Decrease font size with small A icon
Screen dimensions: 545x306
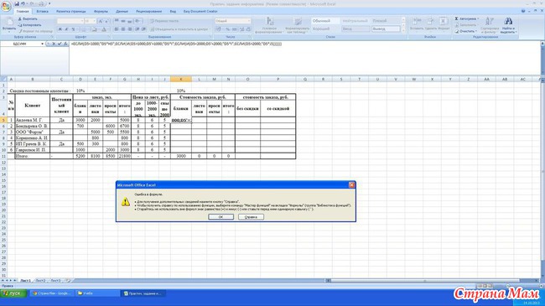pos(106,21)
